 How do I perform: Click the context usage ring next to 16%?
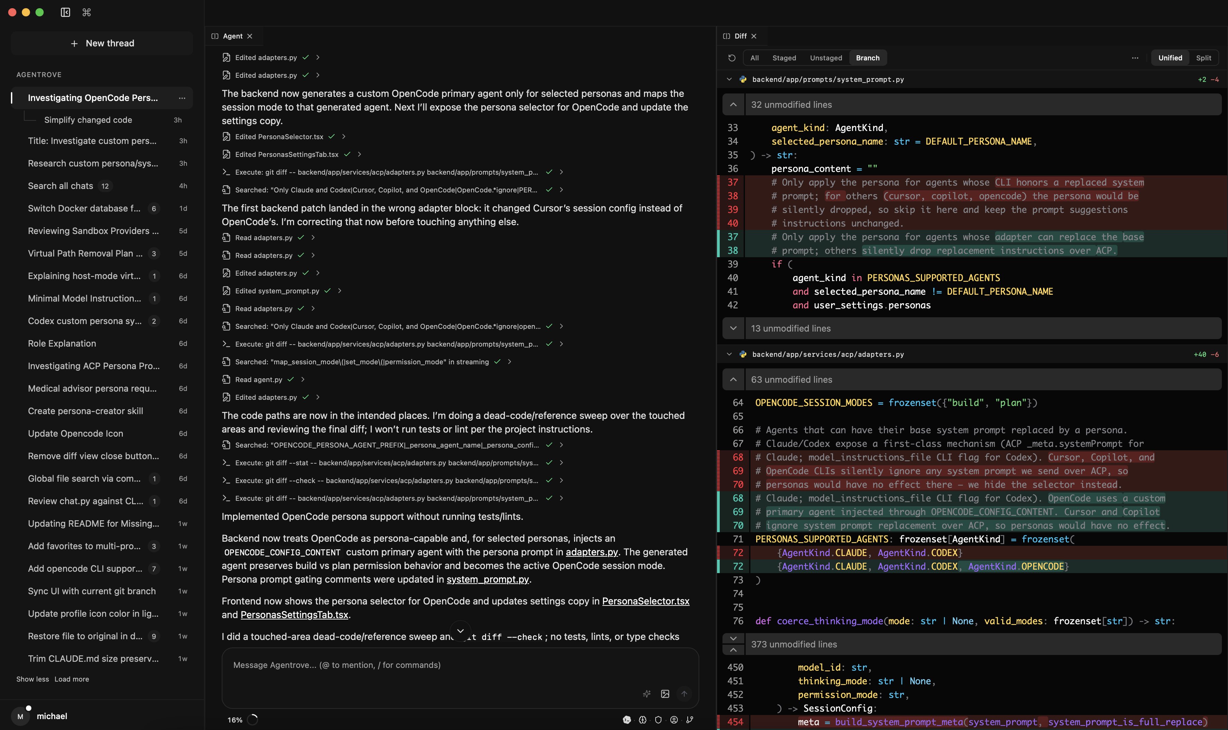(x=252, y=720)
